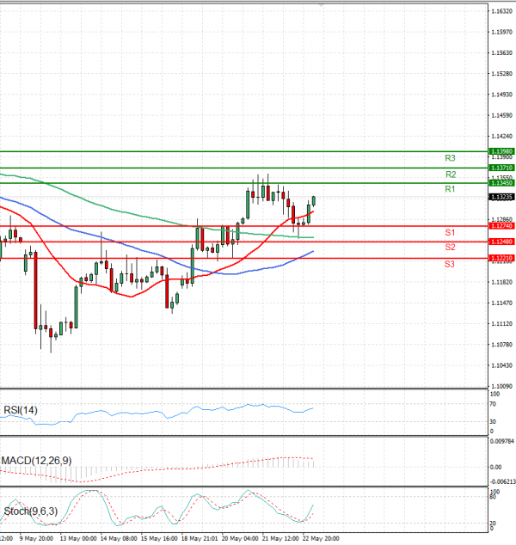Image resolution: width=516 pixels, height=545 pixels.
Task: Click the S3 support level label
Action: click(450, 264)
